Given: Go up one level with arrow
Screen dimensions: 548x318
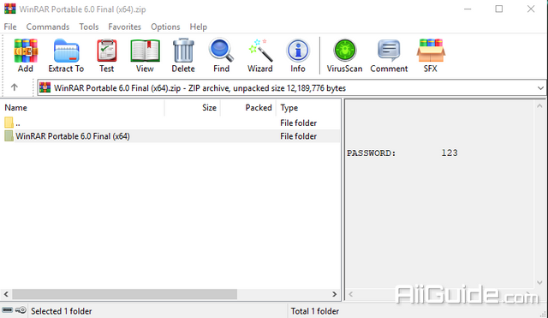Looking at the screenshot, I should (x=14, y=87).
